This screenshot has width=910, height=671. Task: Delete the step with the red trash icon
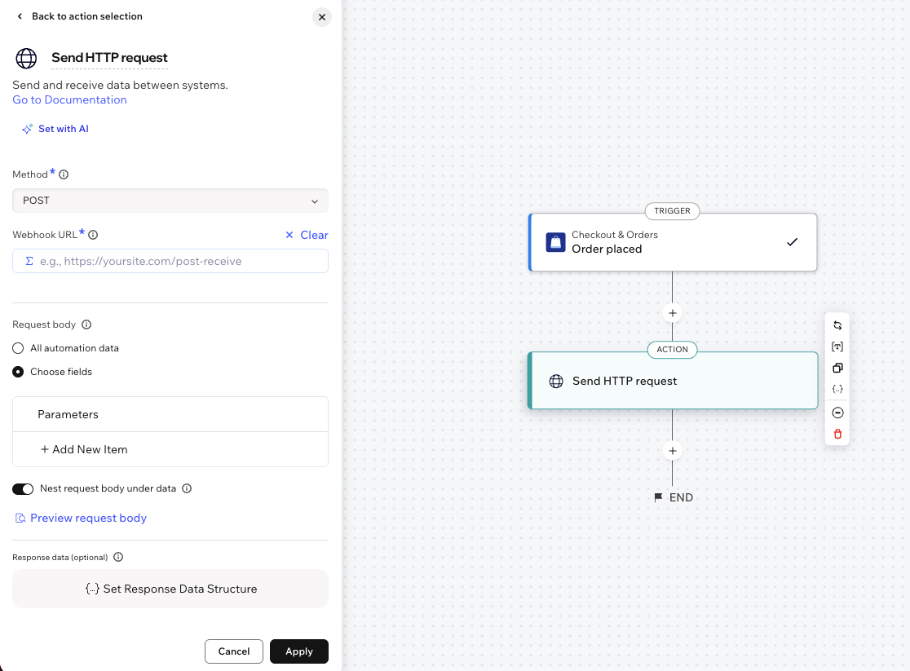point(837,435)
